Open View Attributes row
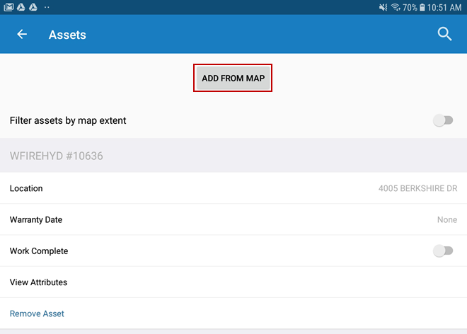 38,282
